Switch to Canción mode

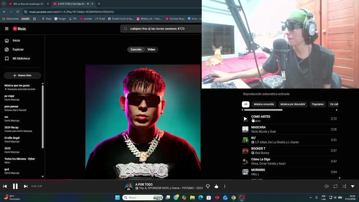coord(136,49)
